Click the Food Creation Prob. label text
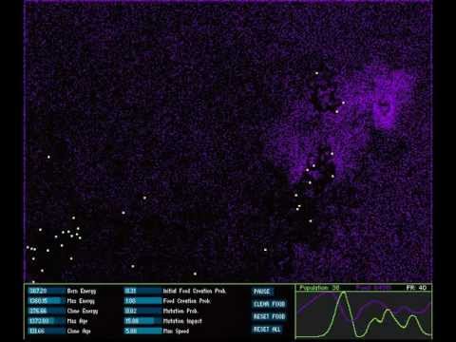The height and width of the screenshot is (342, 456). coord(187,301)
